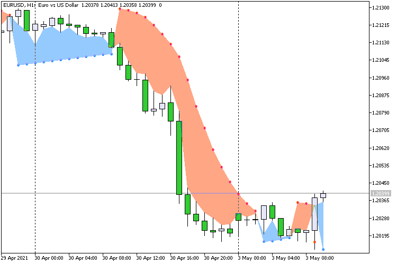Click the 1.20535 price axis label
397x264 pixels.
point(381,165)
